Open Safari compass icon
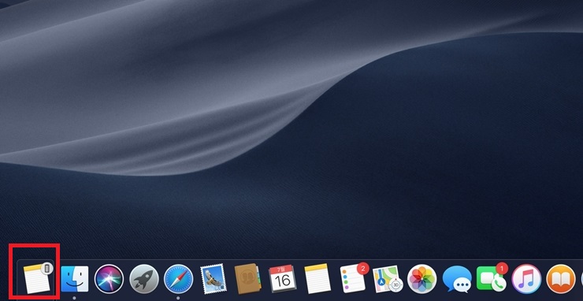 [x=179, y=279]
